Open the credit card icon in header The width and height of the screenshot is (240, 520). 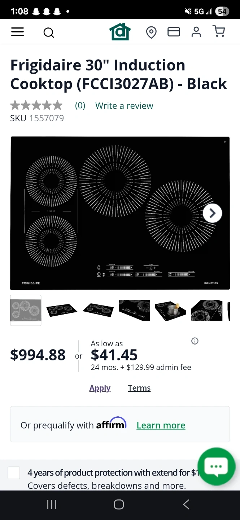[174, 32]
